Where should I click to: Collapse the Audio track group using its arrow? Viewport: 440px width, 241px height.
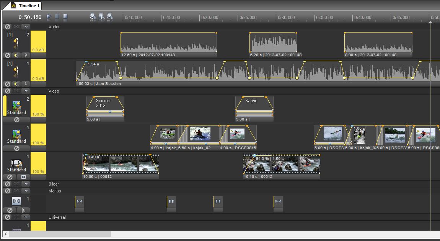pyautogui.click(x=25, y=27)
